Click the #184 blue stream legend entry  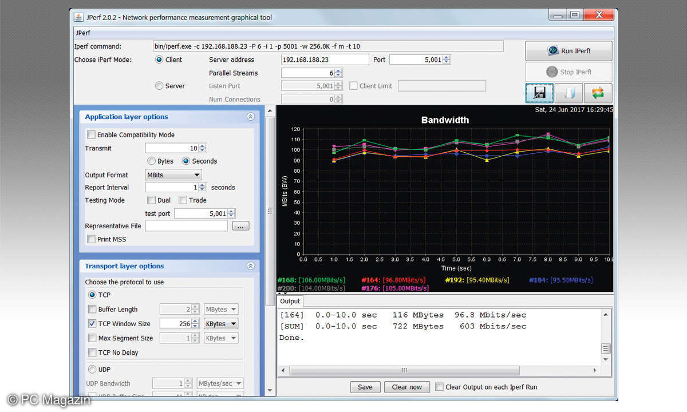click(561, 280)
